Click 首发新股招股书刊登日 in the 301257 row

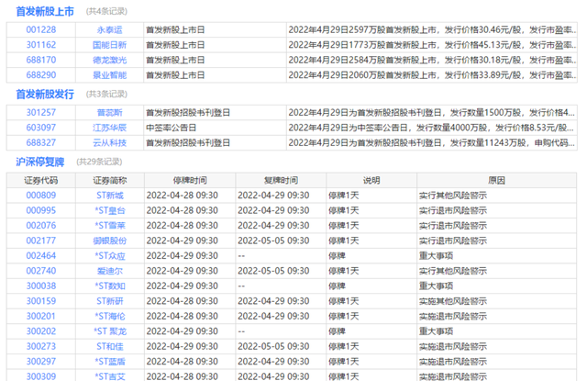pos(188,113)
